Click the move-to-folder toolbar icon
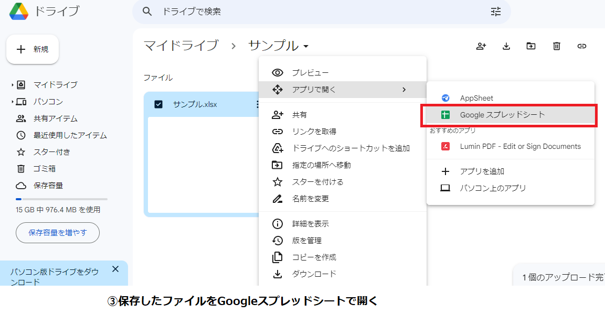The width and height of the screenshot is (605, 336). pos(531,46)
